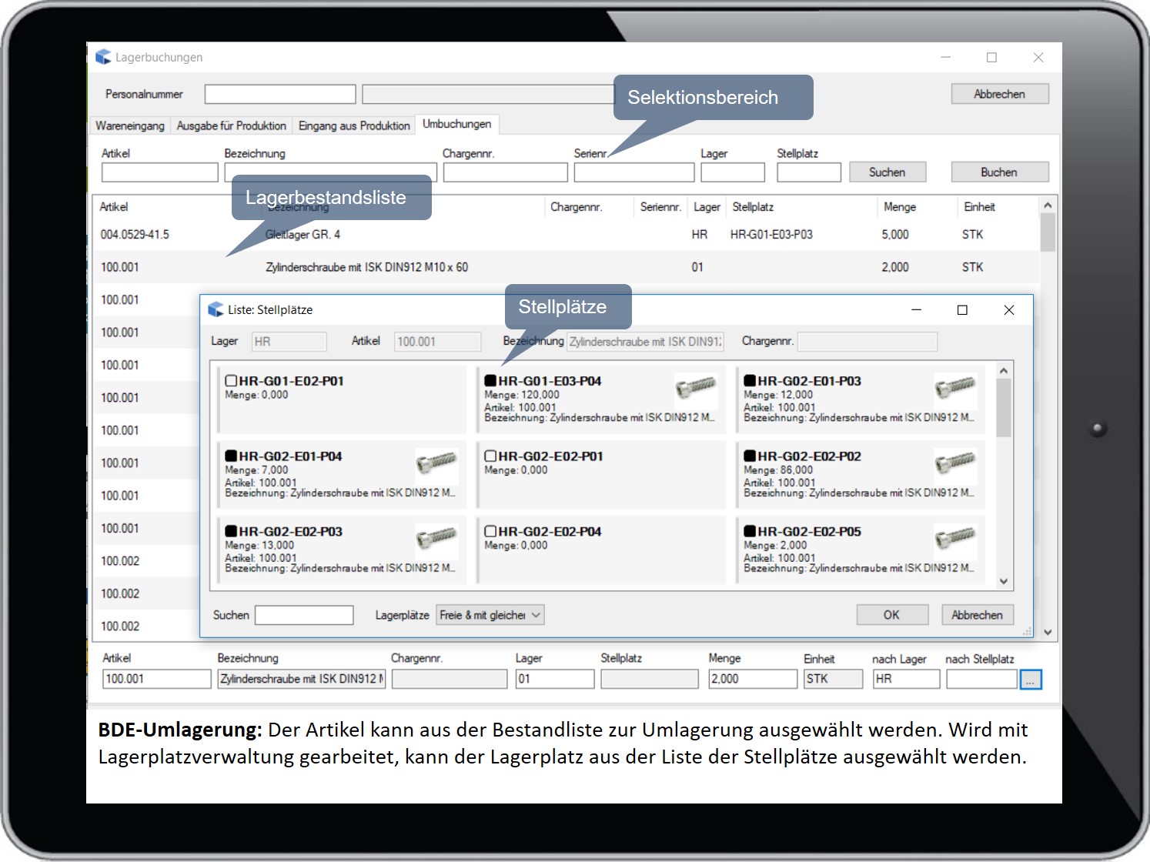Select the stock row 004.0529-41.5
Image resolution: width=1150 pixels, height=862 pixels.
(x=566, y=234)
